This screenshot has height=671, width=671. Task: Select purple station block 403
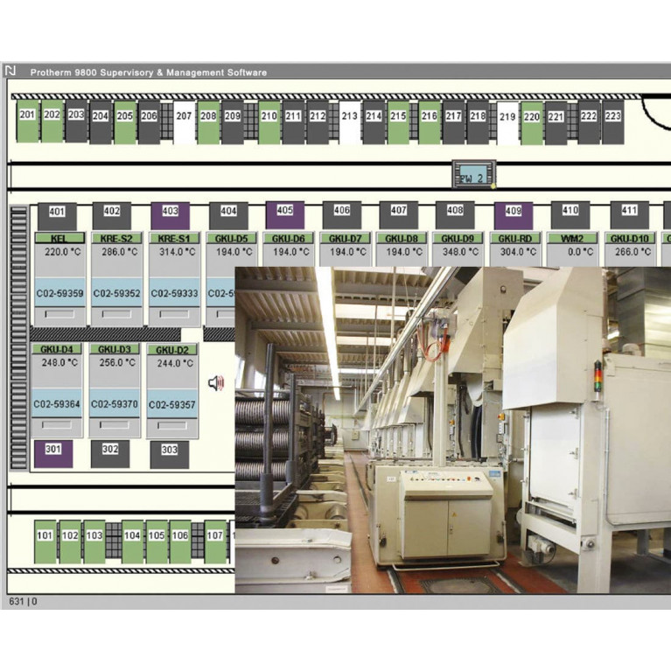click(170, 212)
